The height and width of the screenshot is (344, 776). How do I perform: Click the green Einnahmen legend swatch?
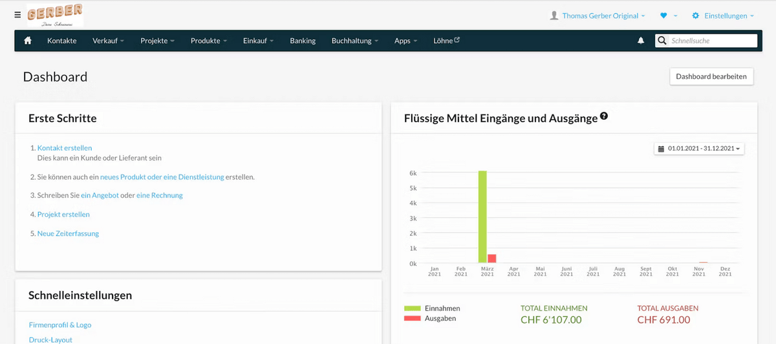coord(412,308)
